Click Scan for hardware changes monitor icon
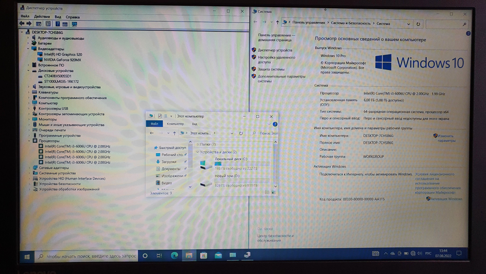The width and height of the screenshot is (486, 274). coord(74,24)
